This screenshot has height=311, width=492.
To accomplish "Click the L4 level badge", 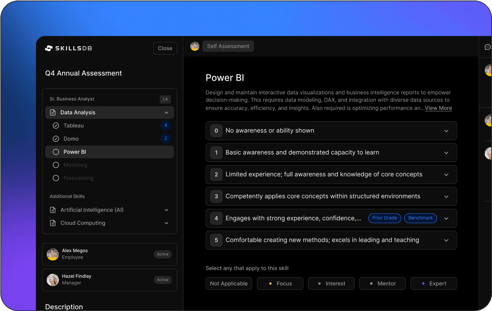I will 165,99.
